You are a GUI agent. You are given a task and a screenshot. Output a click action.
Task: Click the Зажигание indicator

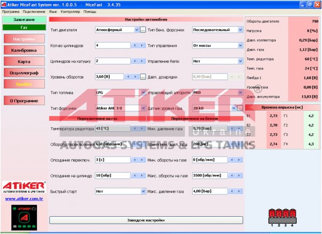[x=24, y=19]
